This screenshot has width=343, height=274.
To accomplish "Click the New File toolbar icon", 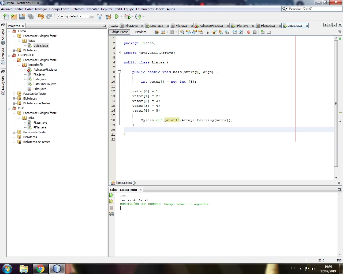I will [x=6, y=17].
